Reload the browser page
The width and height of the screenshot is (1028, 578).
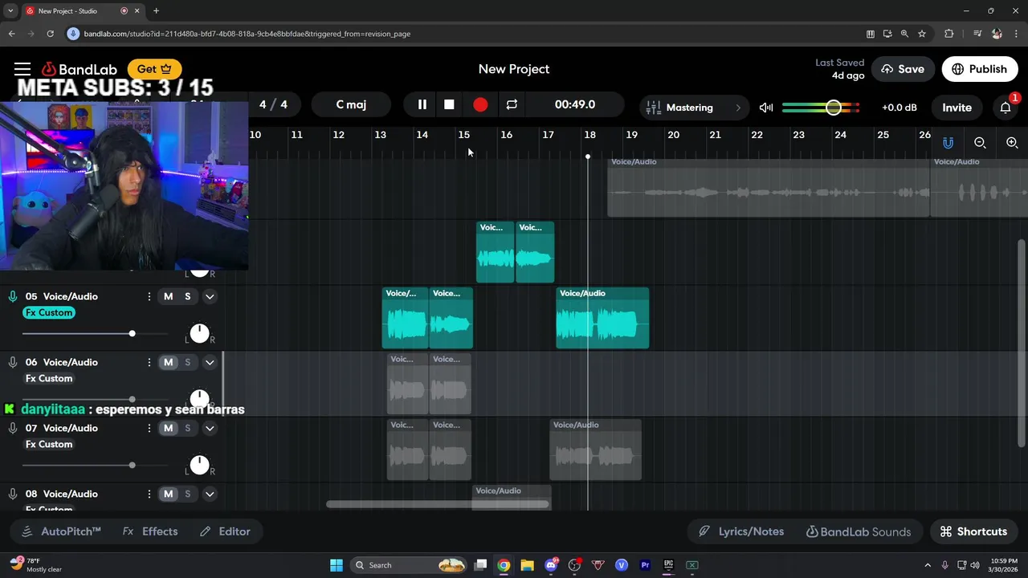coord(50,34)
